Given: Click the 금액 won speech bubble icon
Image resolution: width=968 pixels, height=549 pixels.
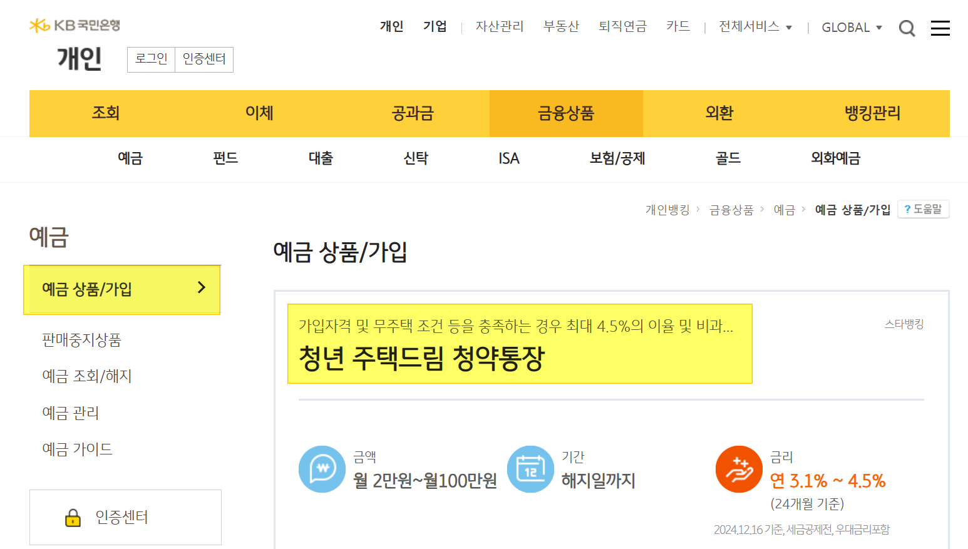Looking at the screenshot, I should tap(322, 469).
